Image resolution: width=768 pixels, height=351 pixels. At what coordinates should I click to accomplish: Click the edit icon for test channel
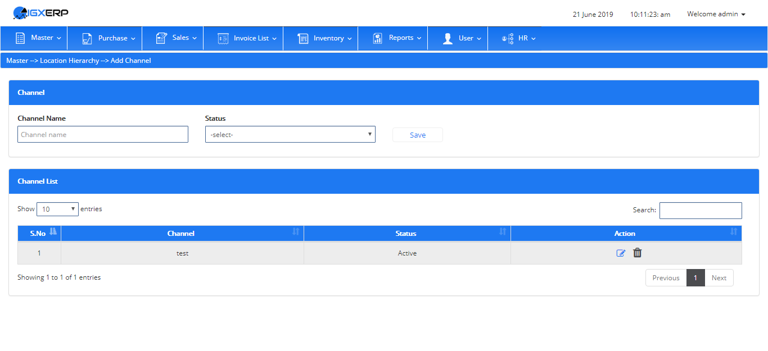621,253
